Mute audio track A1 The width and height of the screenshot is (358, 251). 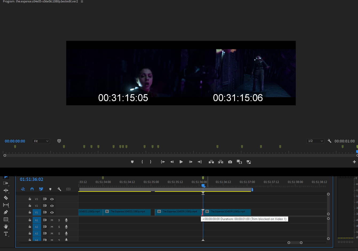(52, 220)
